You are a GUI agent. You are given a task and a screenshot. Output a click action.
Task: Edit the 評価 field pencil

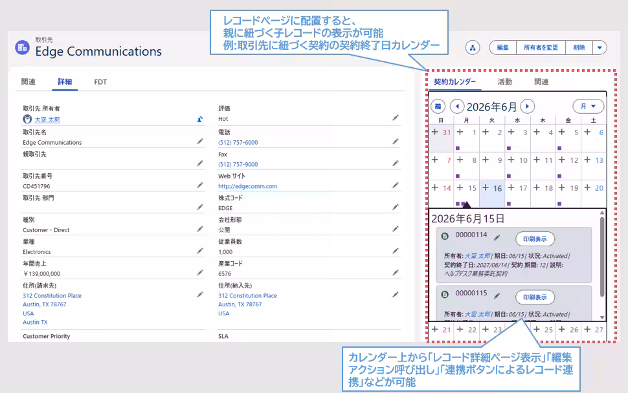pyautogui.click(x=396, y=118)
